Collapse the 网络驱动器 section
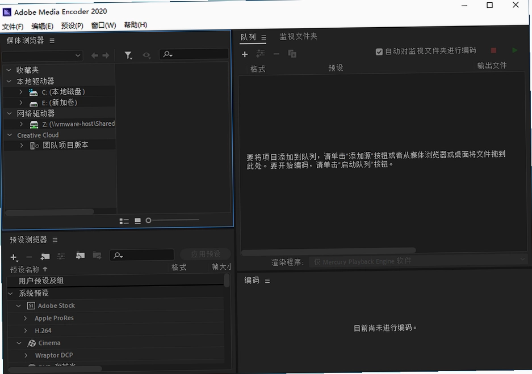 point(10,113)
